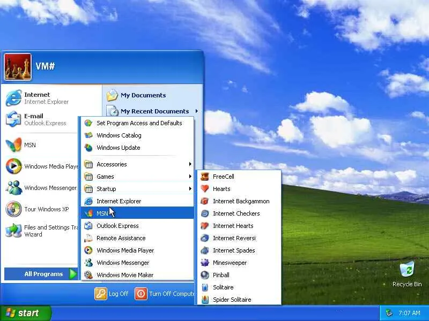Click the system tray network icon
The width and height of the screenshot is (429, 321).
click(389, 313)
